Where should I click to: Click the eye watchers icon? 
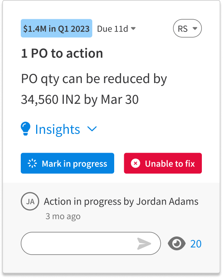pos(176,243)
